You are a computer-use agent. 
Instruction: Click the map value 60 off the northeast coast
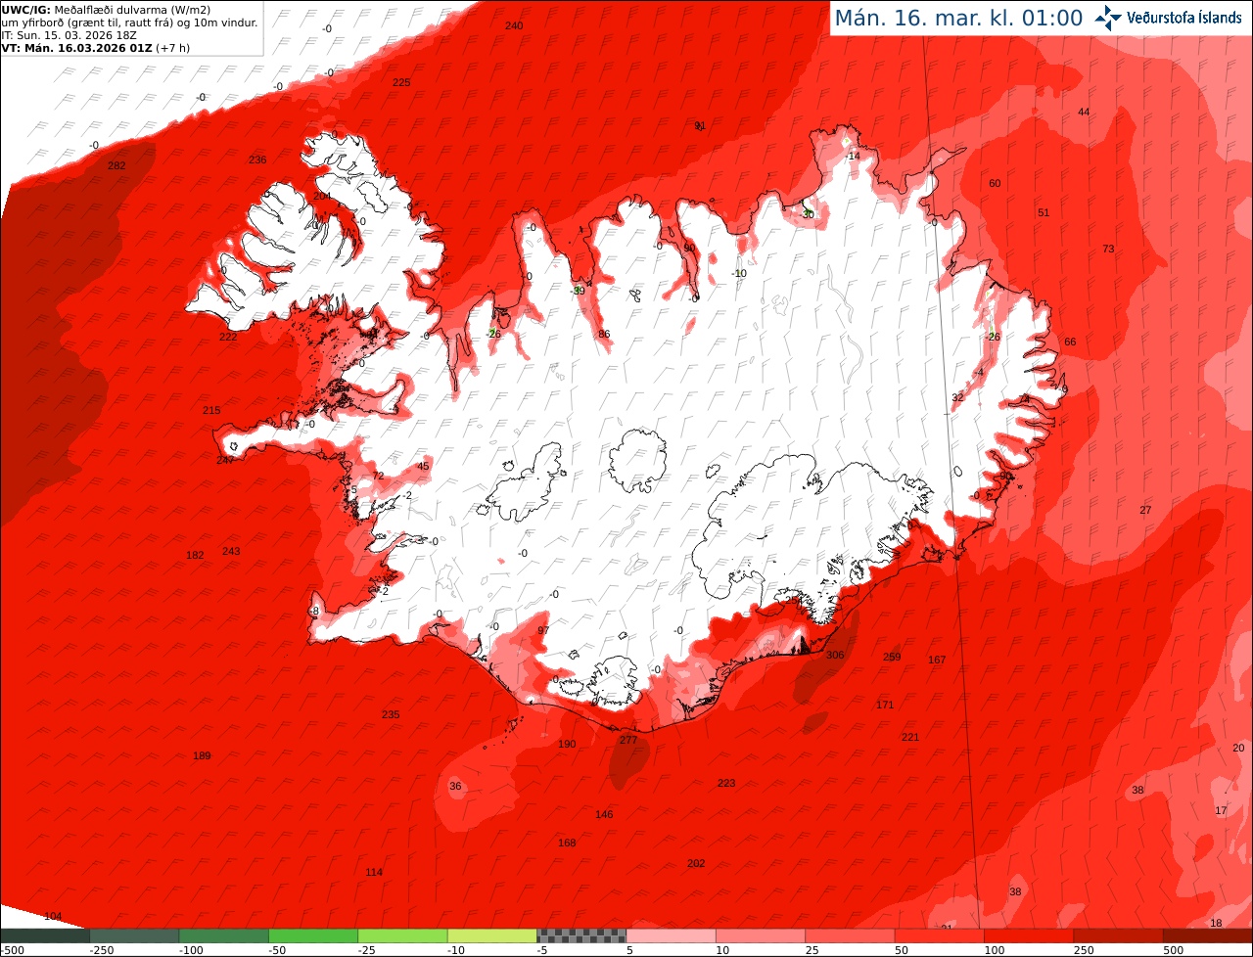tap(995, 183)
